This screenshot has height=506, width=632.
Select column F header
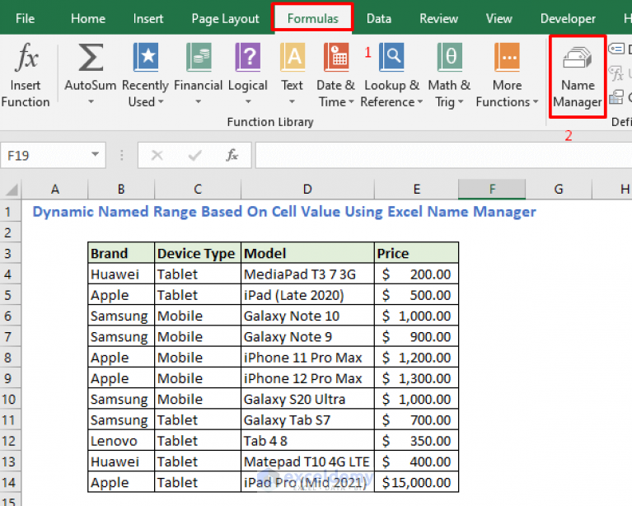point(492,189)
